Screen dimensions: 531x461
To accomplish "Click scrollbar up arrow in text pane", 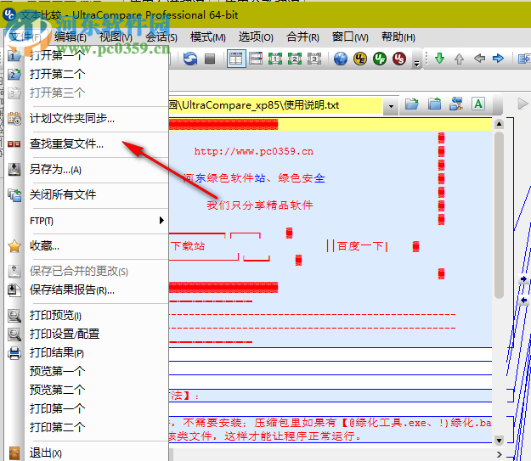I will click(499, 124).
